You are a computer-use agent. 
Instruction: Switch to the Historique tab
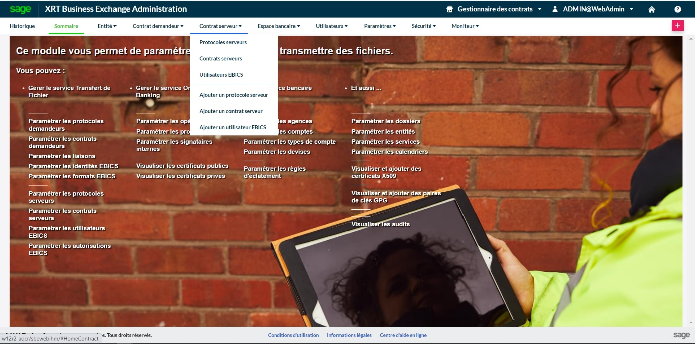tap(22, 26)
